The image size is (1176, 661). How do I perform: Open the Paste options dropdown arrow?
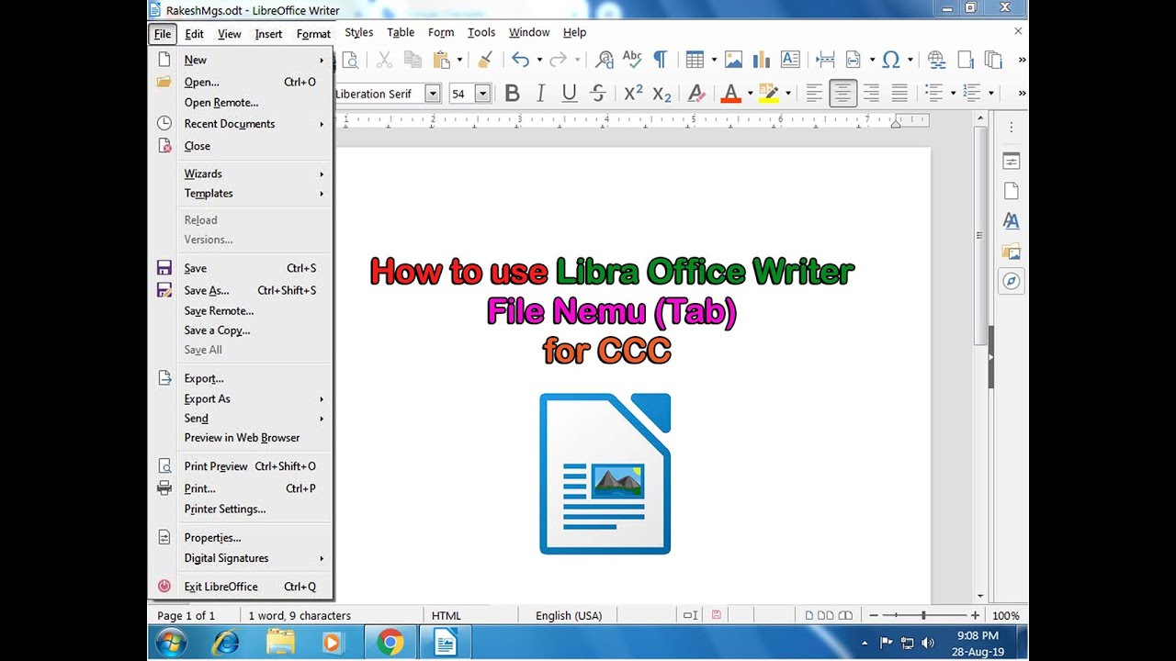(x=458, y=60)
